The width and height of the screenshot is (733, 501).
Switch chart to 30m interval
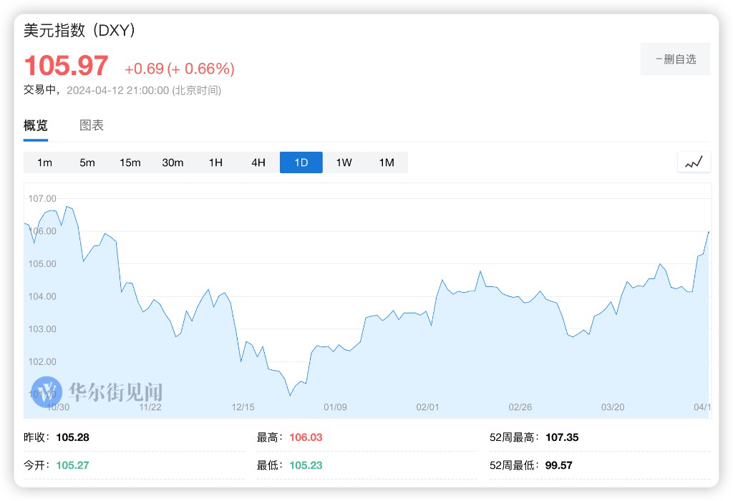pyautogui.click(x=173, y=162)
